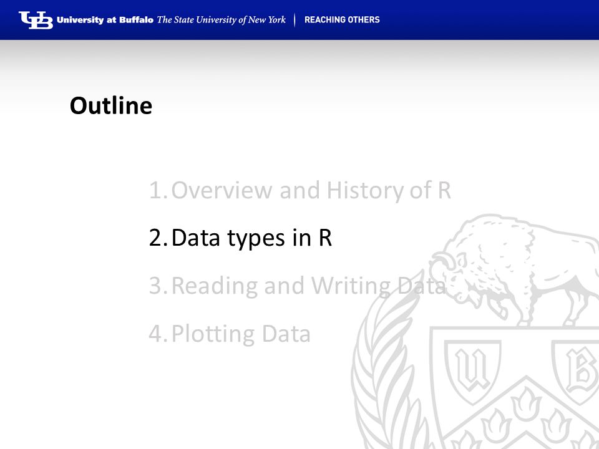Click 'The State University of New York' text
Image resolution: width=599 pixels, height=449 pixels.
221,20
